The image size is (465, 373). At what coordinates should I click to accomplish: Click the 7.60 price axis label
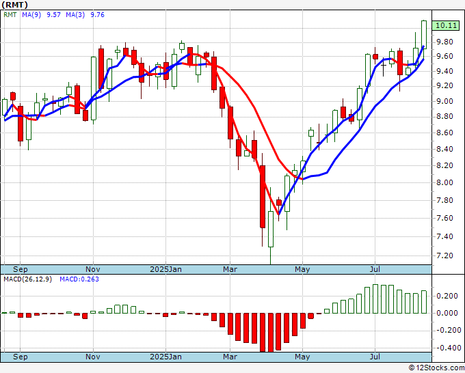[x=445, y=218]
